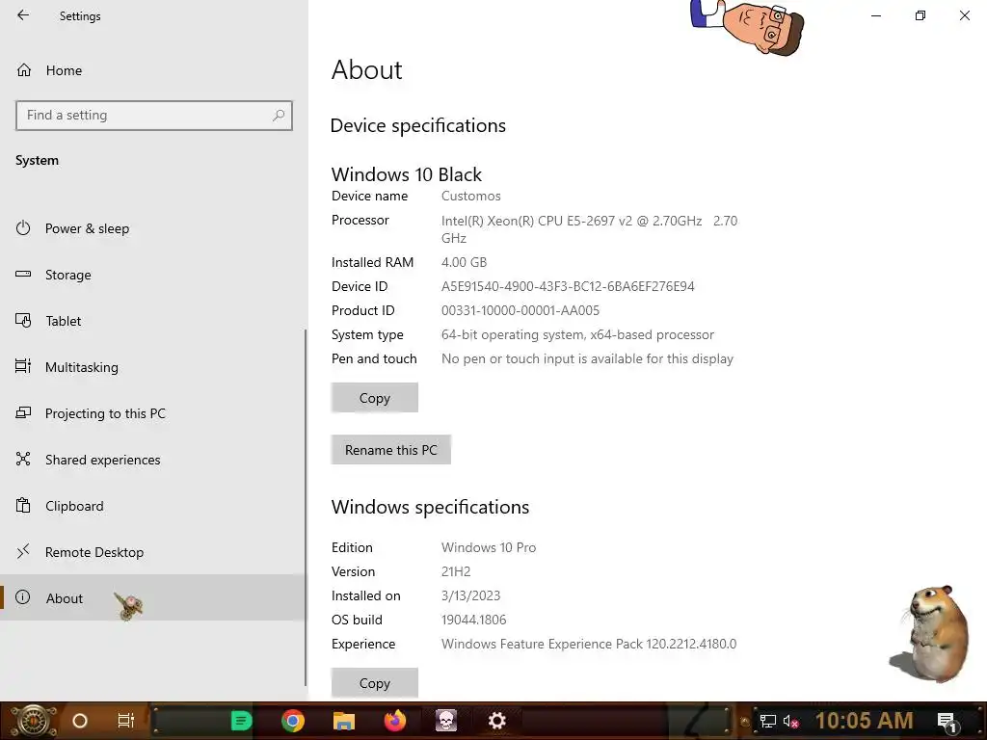This screenshot has width=987, height=740.
Task: Click the network tray icon
Action: (x=767, y=721)
